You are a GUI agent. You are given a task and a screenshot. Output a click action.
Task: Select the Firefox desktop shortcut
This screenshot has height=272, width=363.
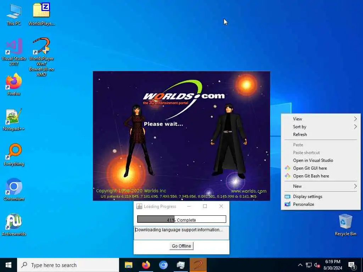pyautogui.click(x=14, y=84)
